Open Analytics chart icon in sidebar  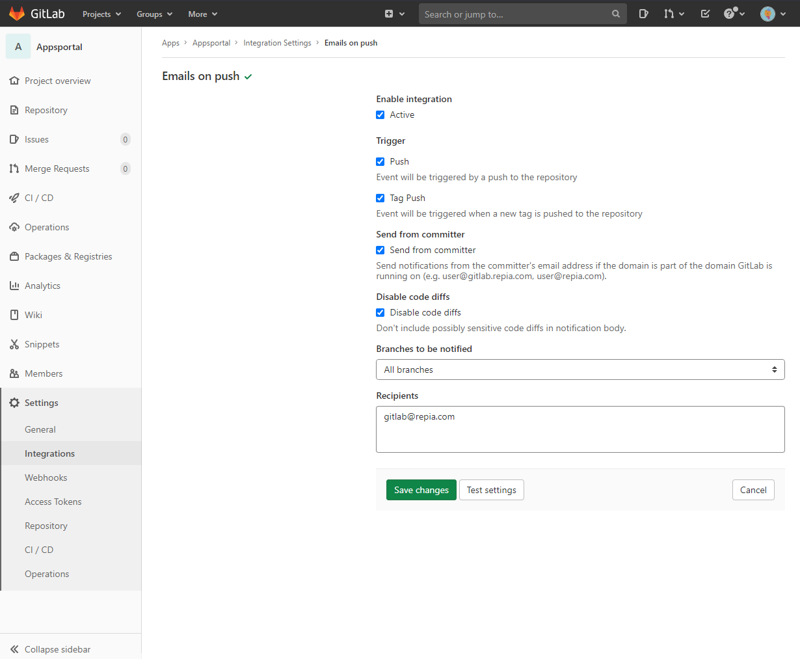point(14,286)
